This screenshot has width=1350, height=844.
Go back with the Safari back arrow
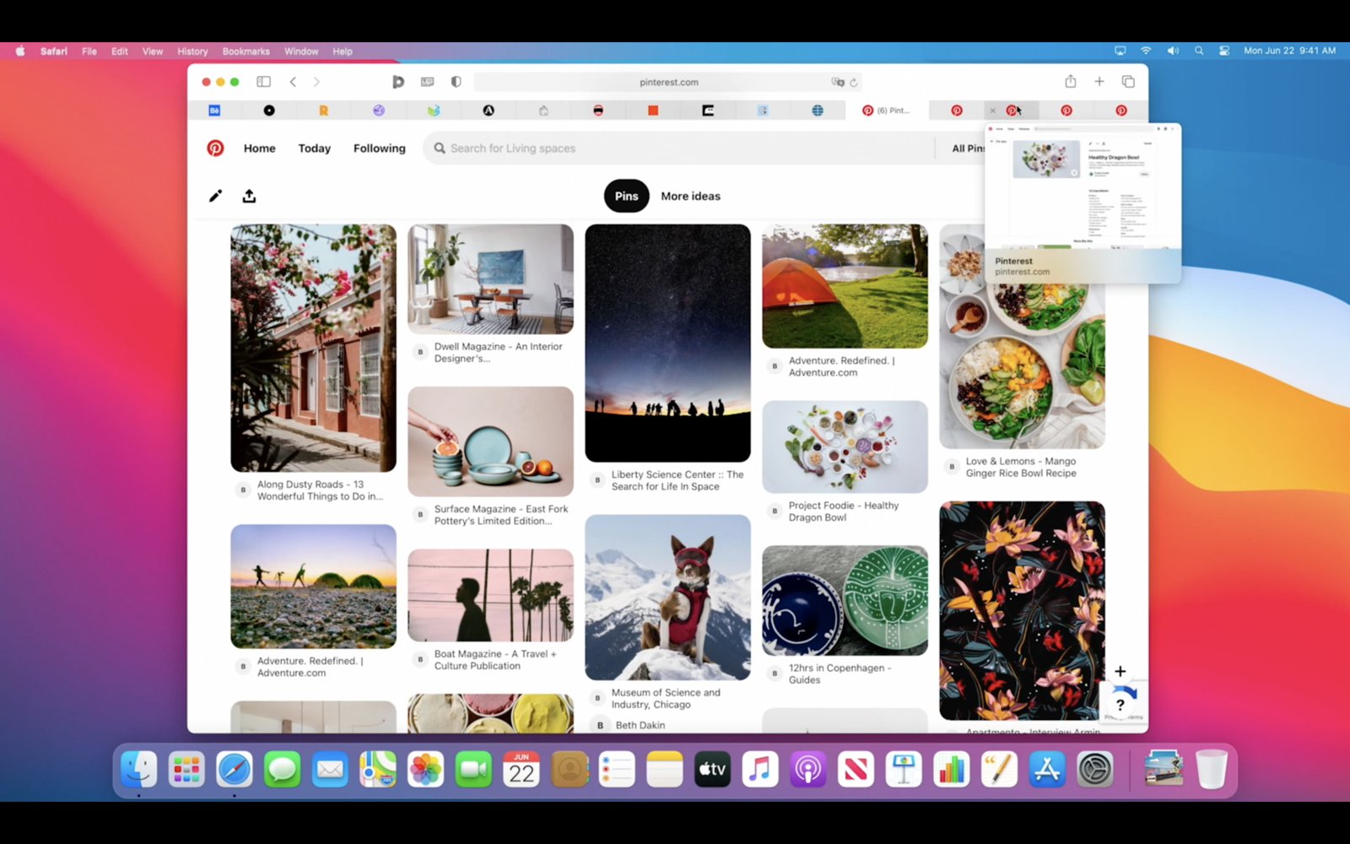[x=293, y=82]
